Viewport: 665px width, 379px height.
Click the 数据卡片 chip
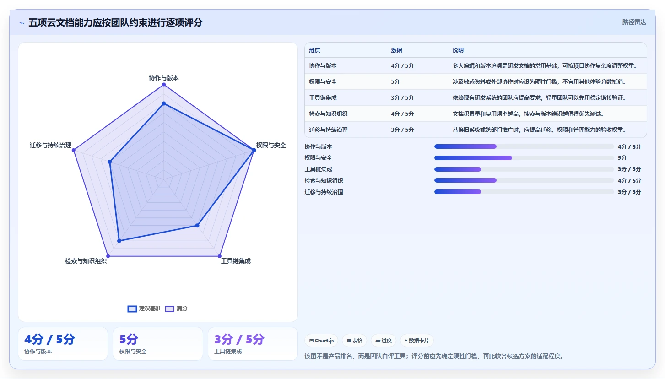[416, 341]
